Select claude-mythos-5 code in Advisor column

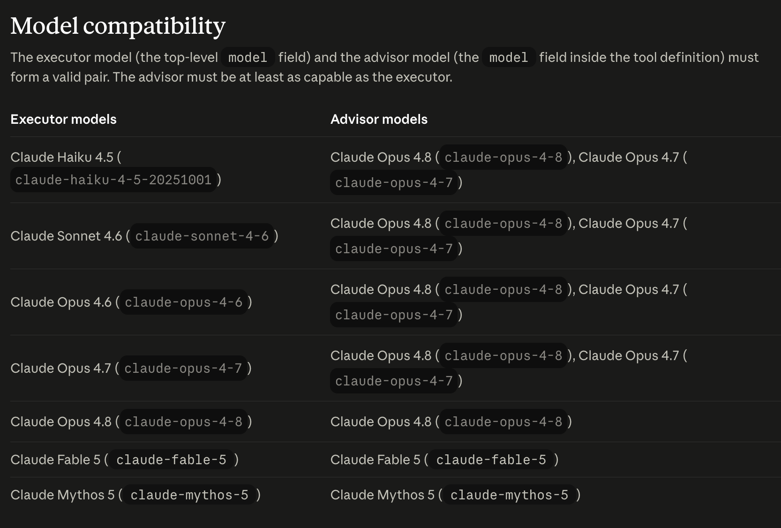(x=509, y=495)
